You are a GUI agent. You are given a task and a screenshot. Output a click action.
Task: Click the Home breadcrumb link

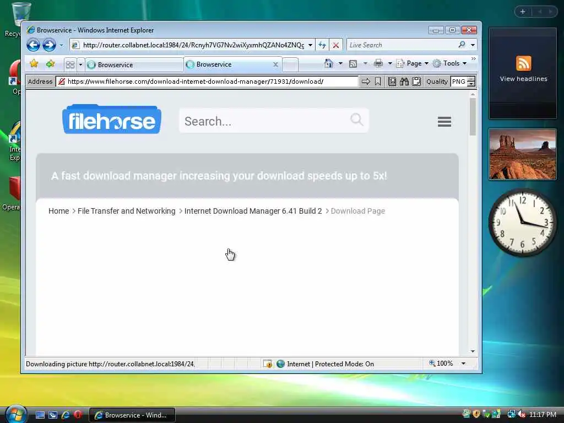58,211
